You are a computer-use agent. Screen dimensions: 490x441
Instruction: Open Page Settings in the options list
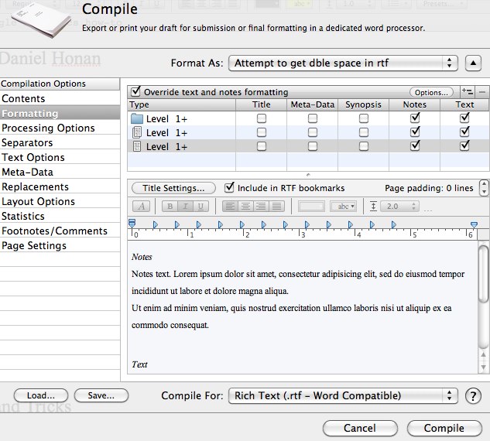click(x=34, y=246)
